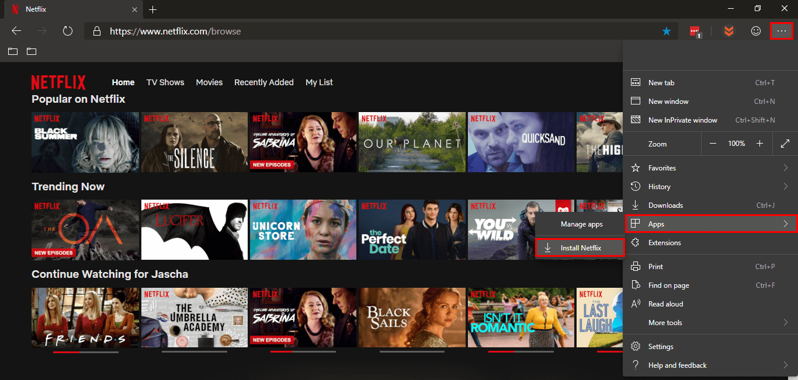The image size is (798, 380).
Task: Zoom out with the minus button
Action: pos(713,144)
